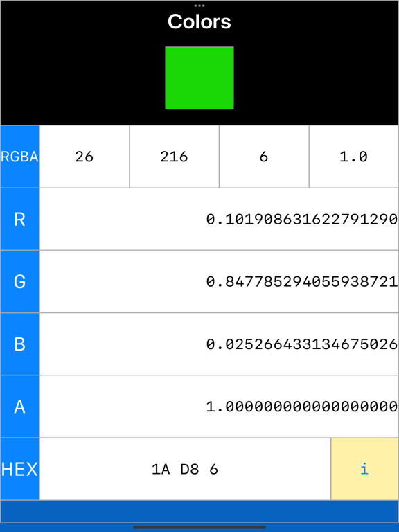
Task: Tap the G row label
Action: (x=20, y=282)
